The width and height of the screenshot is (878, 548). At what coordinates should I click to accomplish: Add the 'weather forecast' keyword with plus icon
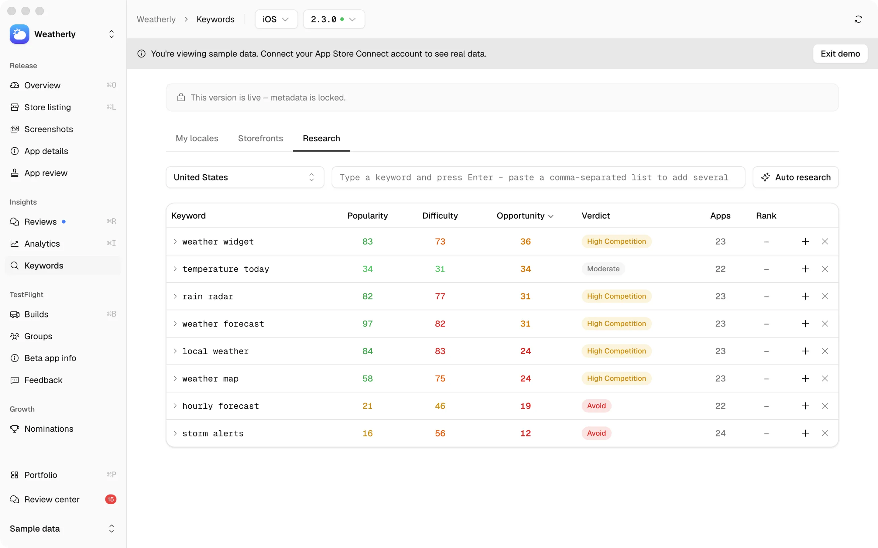coord(805,324)
